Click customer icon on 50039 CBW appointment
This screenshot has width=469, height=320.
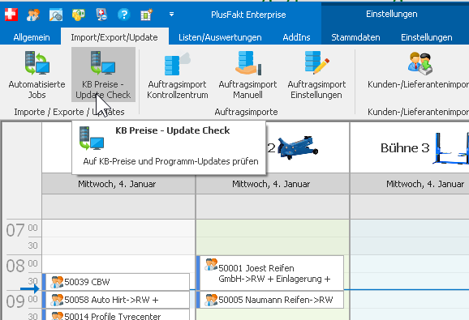57,282
